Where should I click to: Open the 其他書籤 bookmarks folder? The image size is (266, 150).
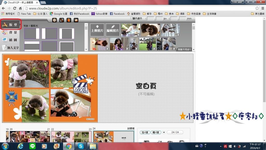pos(258,14)
